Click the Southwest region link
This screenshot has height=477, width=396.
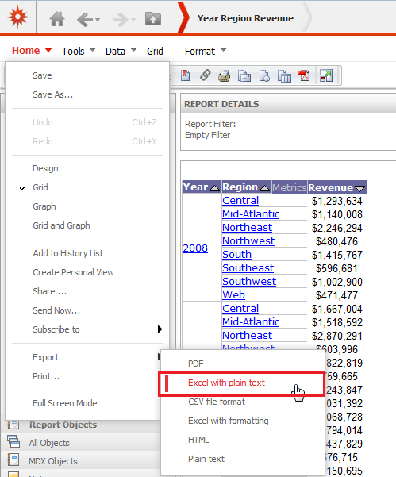(249, 282)
